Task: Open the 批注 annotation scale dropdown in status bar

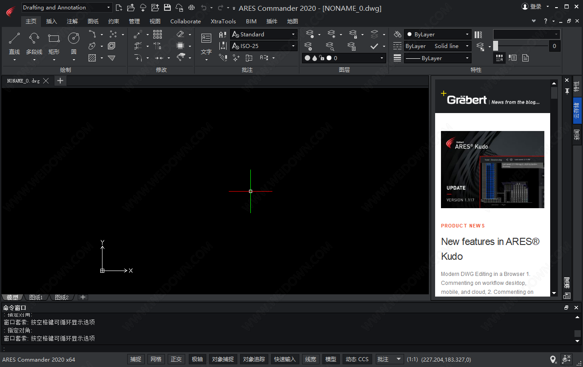Action: (x=390, y=359)
